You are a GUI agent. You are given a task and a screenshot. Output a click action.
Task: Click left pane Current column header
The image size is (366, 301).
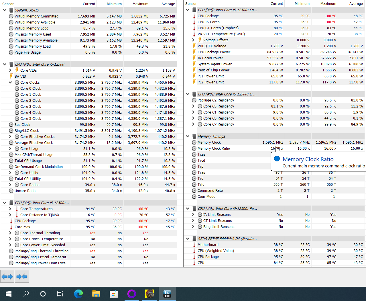[84, 4]
